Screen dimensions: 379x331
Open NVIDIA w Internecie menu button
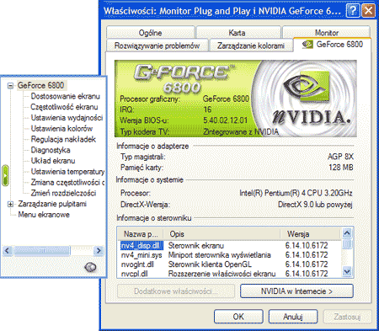point(296,291)
